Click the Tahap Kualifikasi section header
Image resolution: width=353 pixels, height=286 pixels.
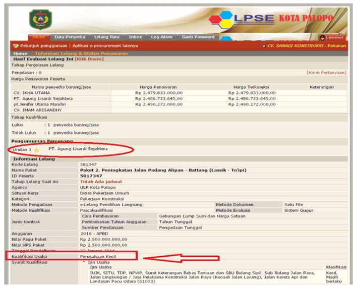pos(29,118)
